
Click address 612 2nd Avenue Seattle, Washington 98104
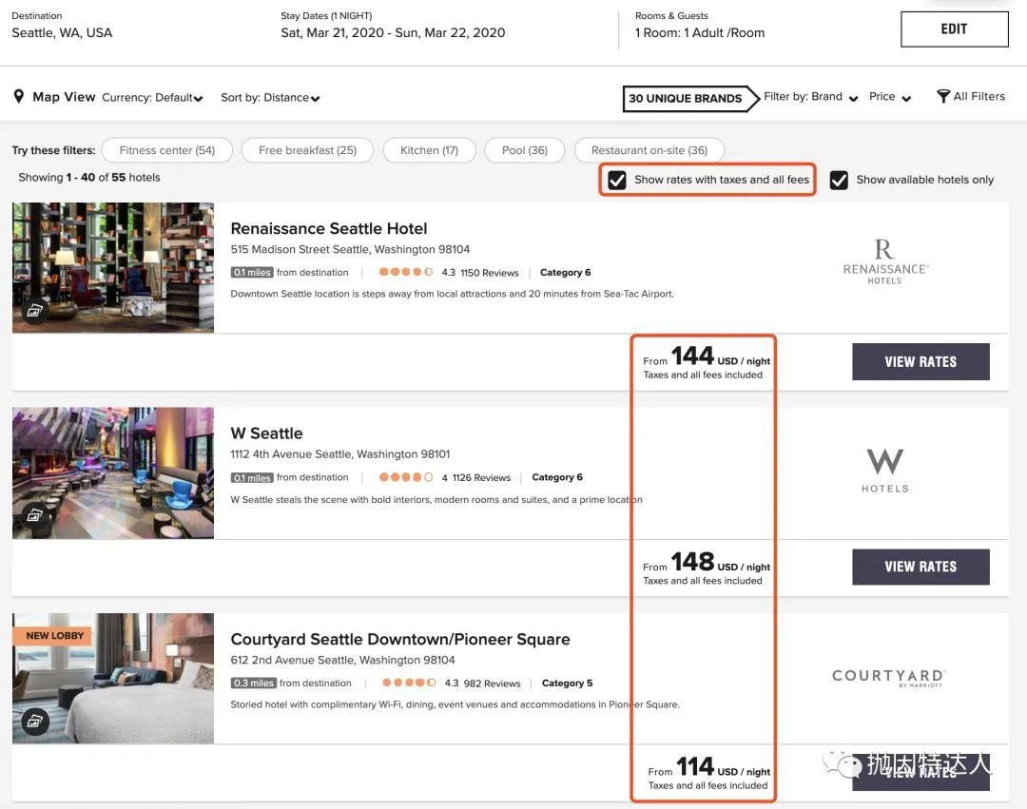(x=342, y=660)
